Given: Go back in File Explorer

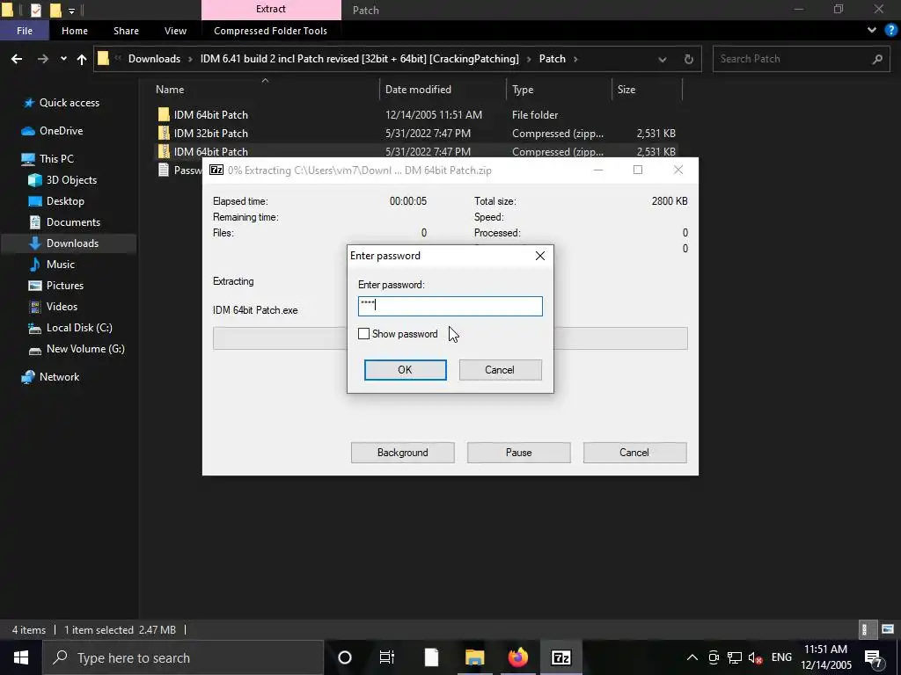Looking at the screenshot, I should [x=17, y=59].
